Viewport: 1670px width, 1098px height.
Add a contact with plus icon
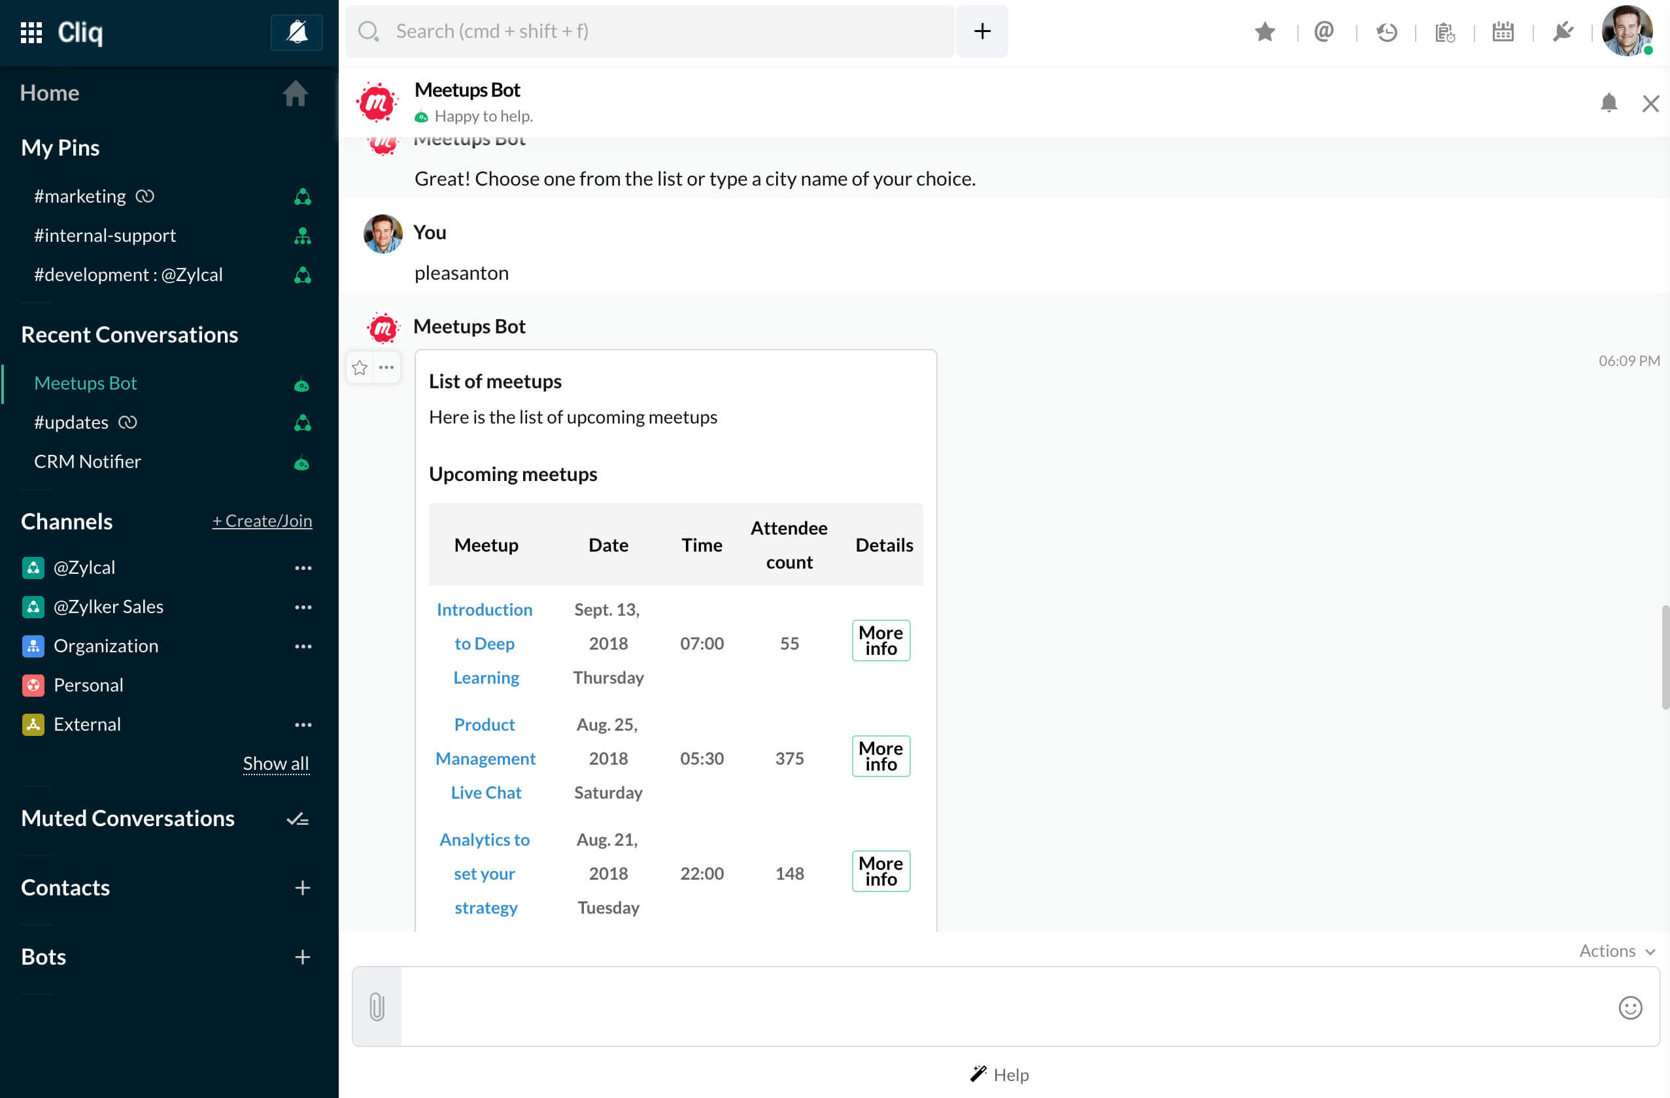303,888
